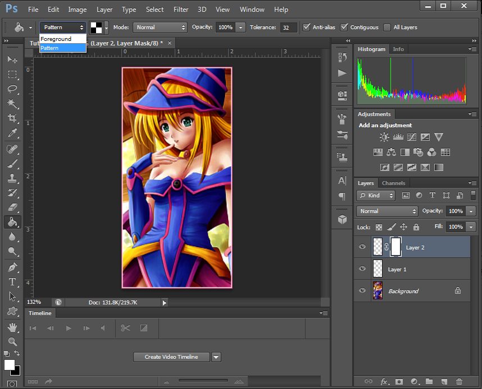This screenshot has height=389, width=482.
Task: Choose Foreground from fill source list
Action: (x=63, y=39)
